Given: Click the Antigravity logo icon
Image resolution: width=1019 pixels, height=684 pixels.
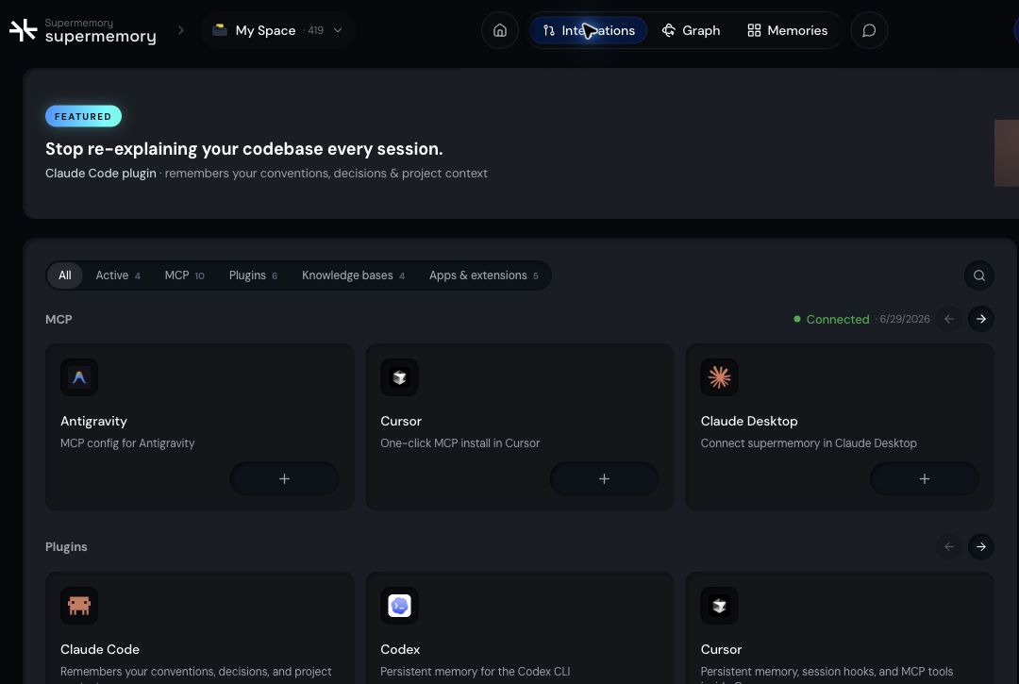Looking at the screenshot, I should (x=79, y=377).
